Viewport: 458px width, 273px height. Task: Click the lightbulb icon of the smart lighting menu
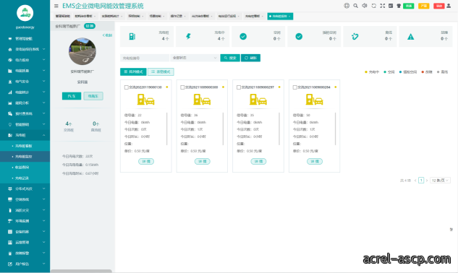(x=10, y=124)
